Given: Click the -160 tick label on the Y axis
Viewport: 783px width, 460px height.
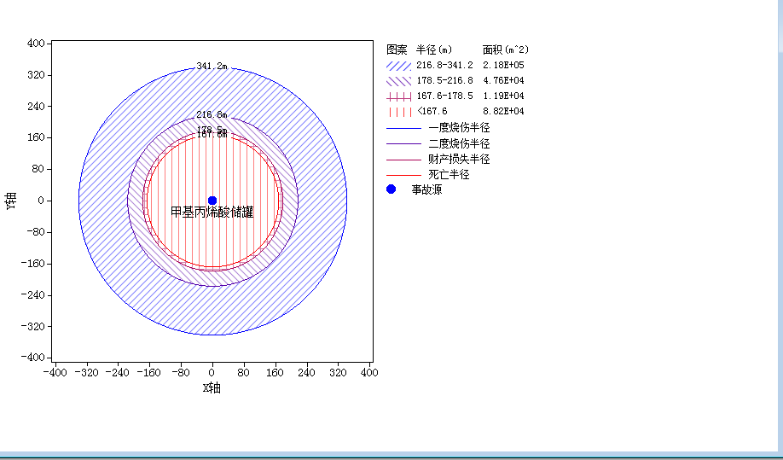Looking at the screenshot, I should click(x=34, y=264).
